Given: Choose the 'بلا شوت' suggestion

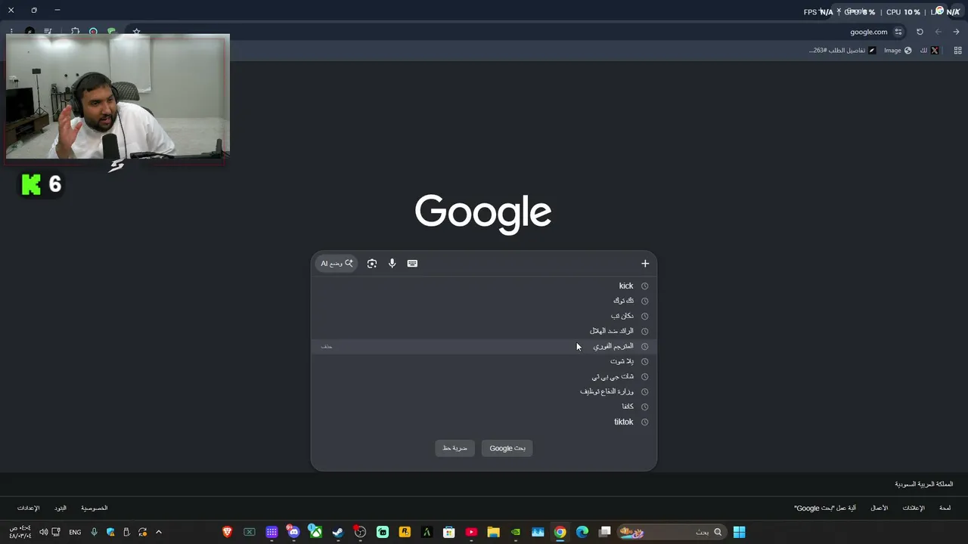Looking at the screenshot, I should point(484,361).
